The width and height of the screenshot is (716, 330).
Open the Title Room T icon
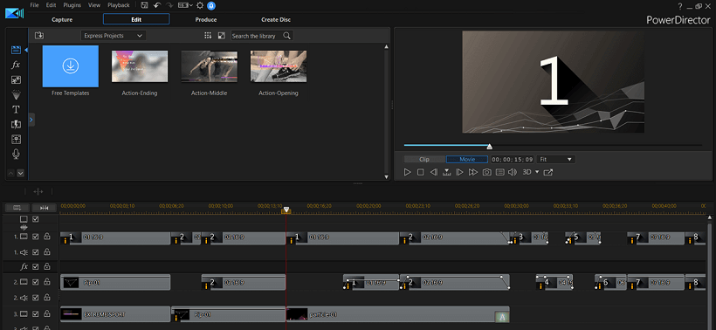pos(16,109)
